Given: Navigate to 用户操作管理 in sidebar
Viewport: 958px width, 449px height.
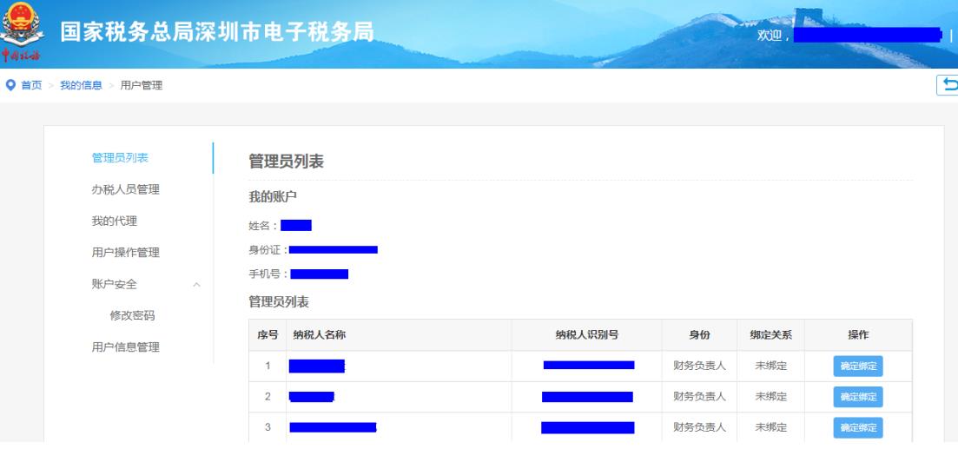Looking at the screenshot, I should tap(125, 253).
